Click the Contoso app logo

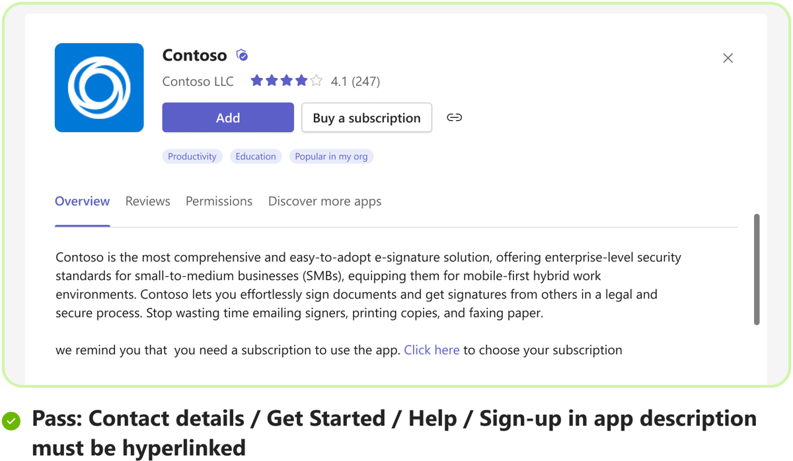click(99, 87)
